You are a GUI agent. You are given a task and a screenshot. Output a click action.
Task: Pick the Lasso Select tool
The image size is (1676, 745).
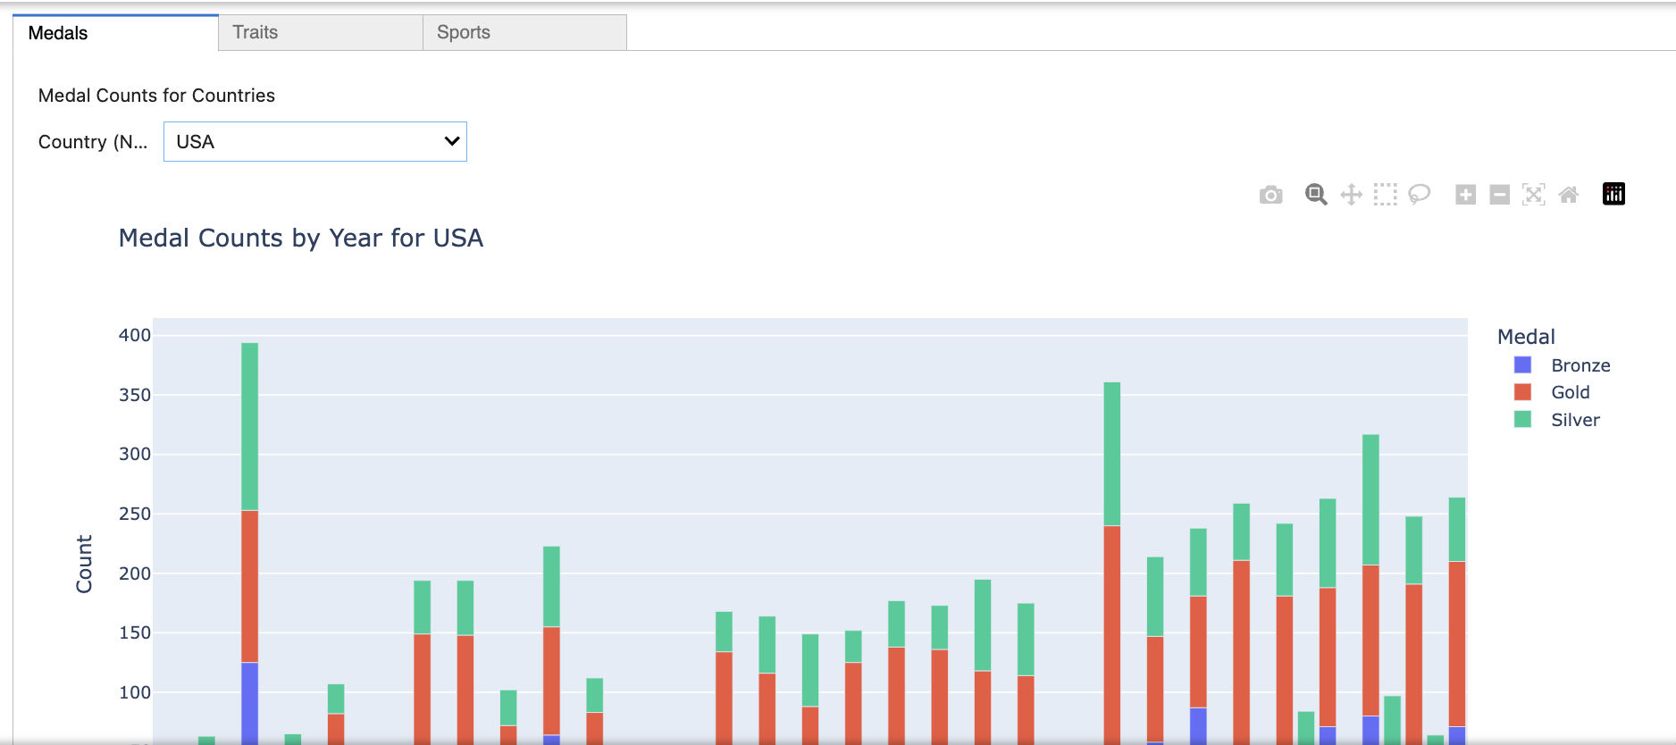[1419, 195]
